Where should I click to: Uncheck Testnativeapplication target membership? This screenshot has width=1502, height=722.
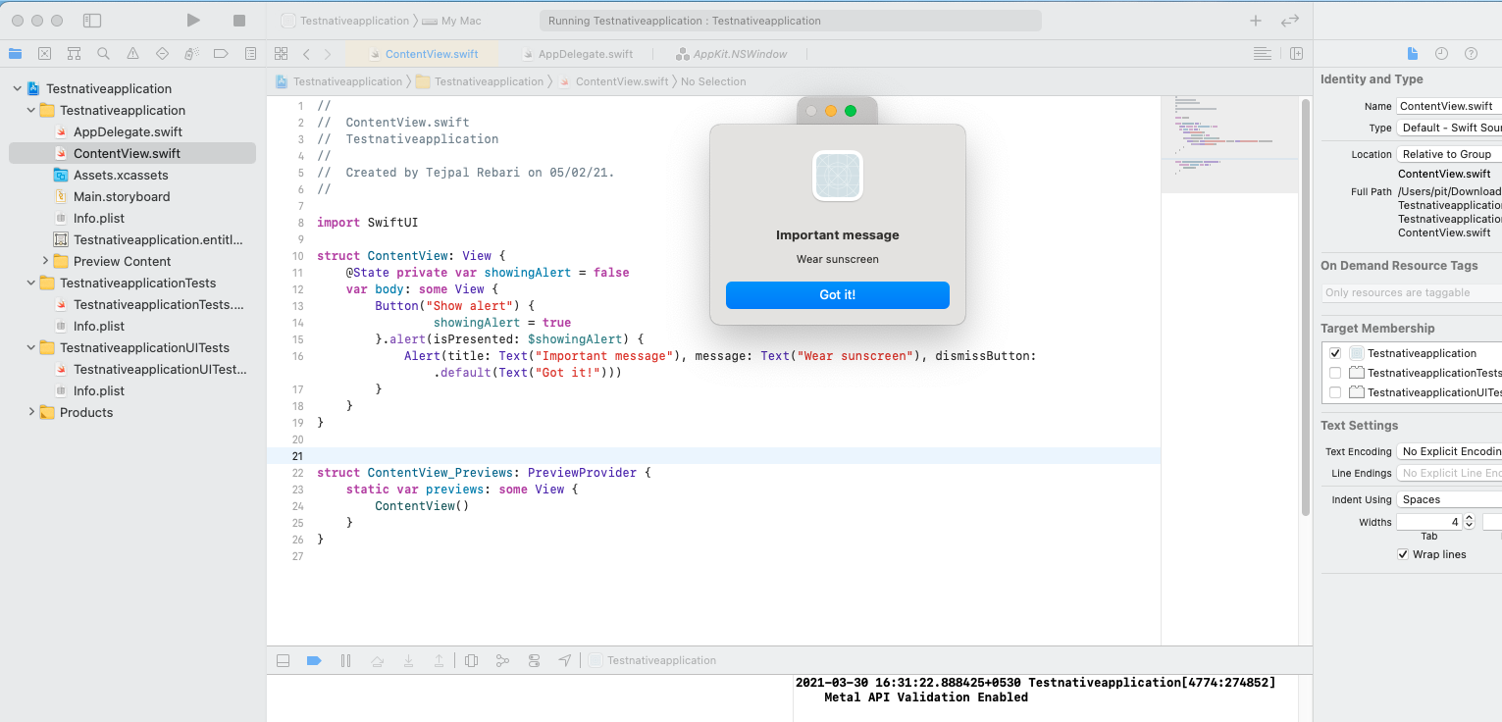coord(1335,353)
